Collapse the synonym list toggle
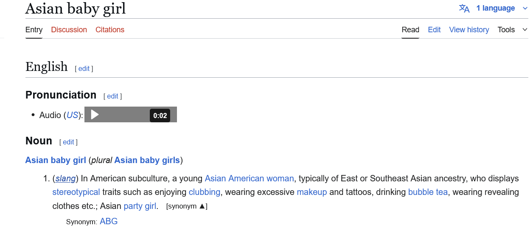The height and width of the screenshot is (234, 530). click(x=187, y=206)
